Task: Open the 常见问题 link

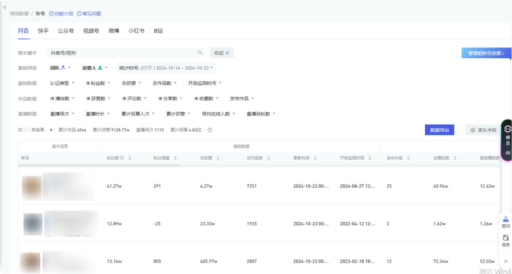Action: coord(89,14)
